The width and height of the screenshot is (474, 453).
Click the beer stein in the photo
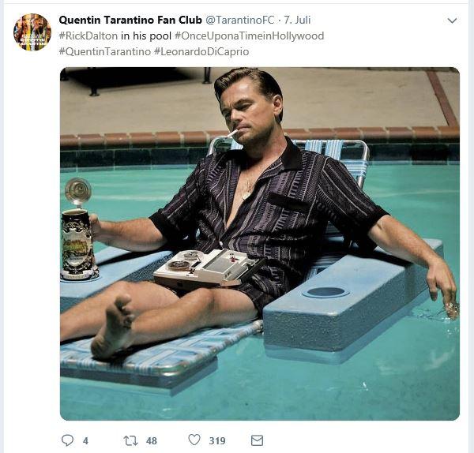tap(78, 230)
